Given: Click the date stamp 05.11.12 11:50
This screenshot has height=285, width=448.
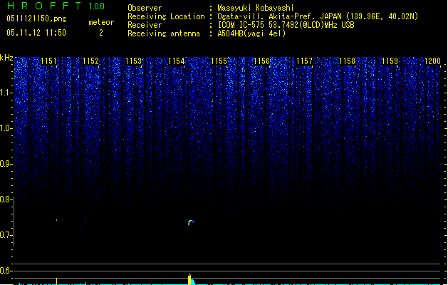Looking at the screenshot, I should pos(36,33).
